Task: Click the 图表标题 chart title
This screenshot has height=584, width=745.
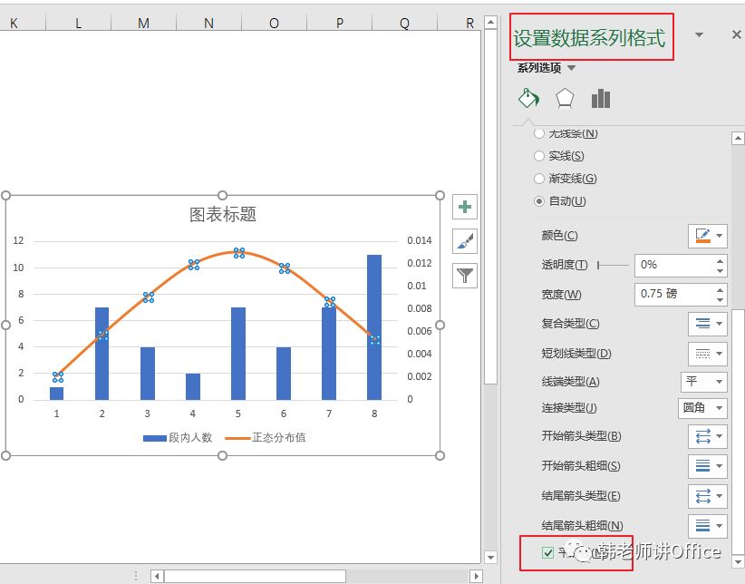Action: (x=223, y=215)
